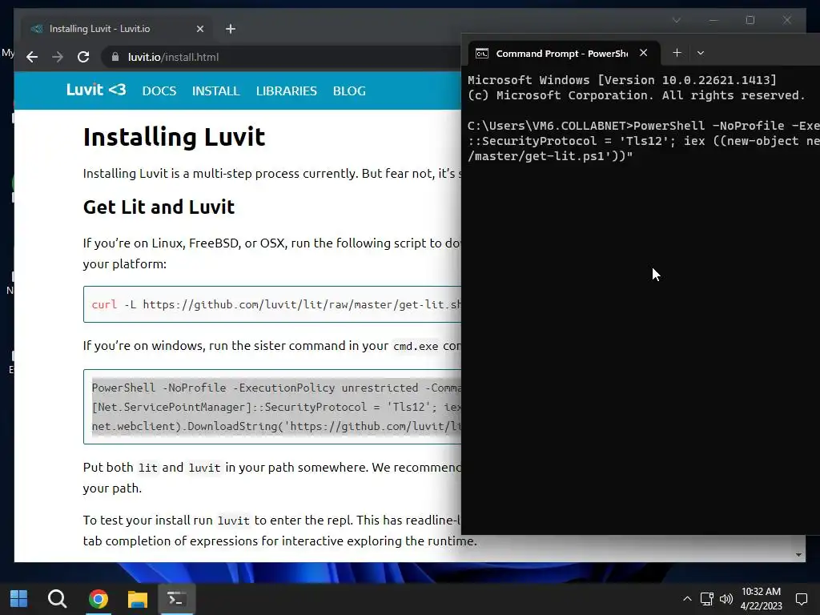Open a new Chrome tab
This screenshot has height=615, width=820.
click(231, 29)
